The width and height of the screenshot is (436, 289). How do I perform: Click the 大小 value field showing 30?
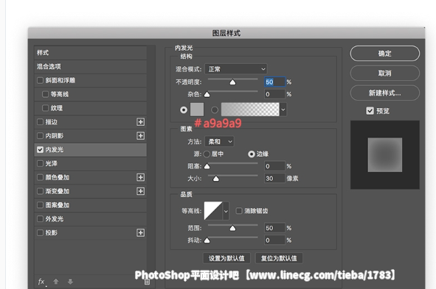tap(274, 179)
